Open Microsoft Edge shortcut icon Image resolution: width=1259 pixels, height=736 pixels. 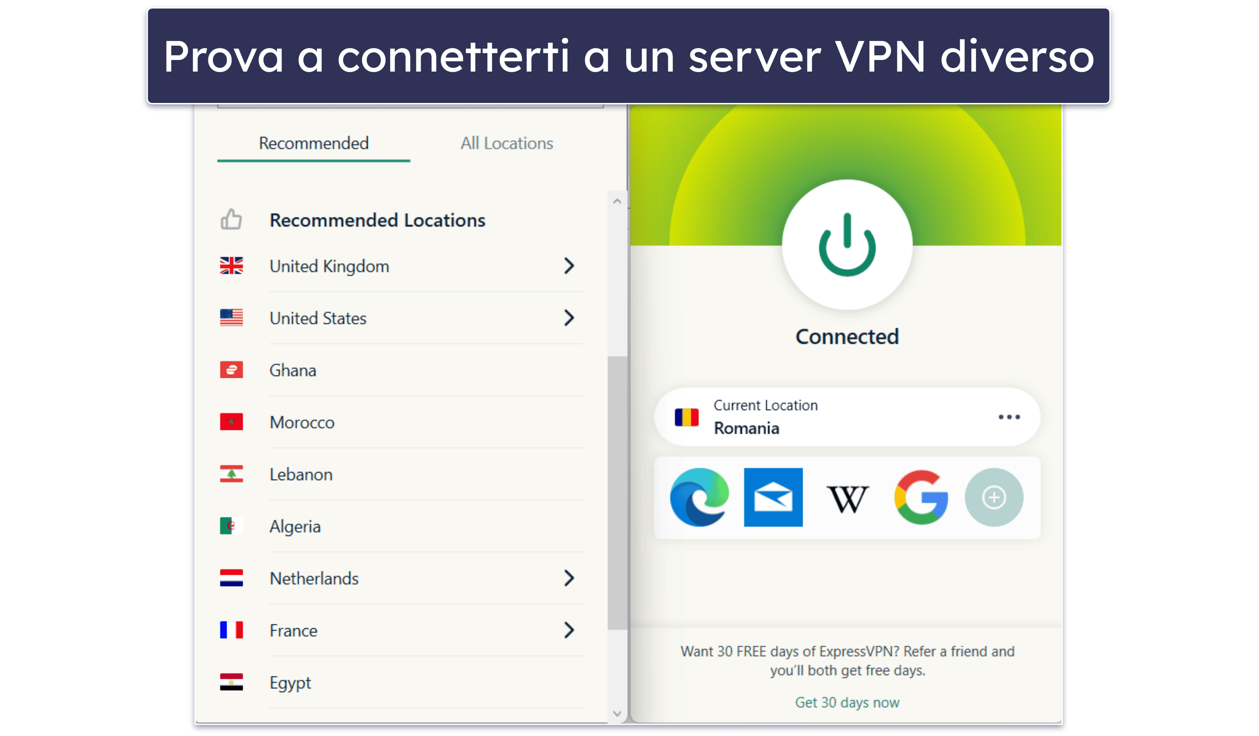[x=699, y=497]
